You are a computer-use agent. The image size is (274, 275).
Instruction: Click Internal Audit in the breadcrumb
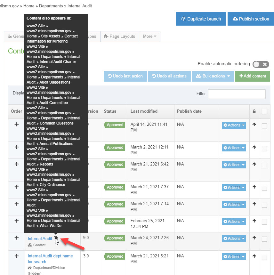[x=80, y=6]
